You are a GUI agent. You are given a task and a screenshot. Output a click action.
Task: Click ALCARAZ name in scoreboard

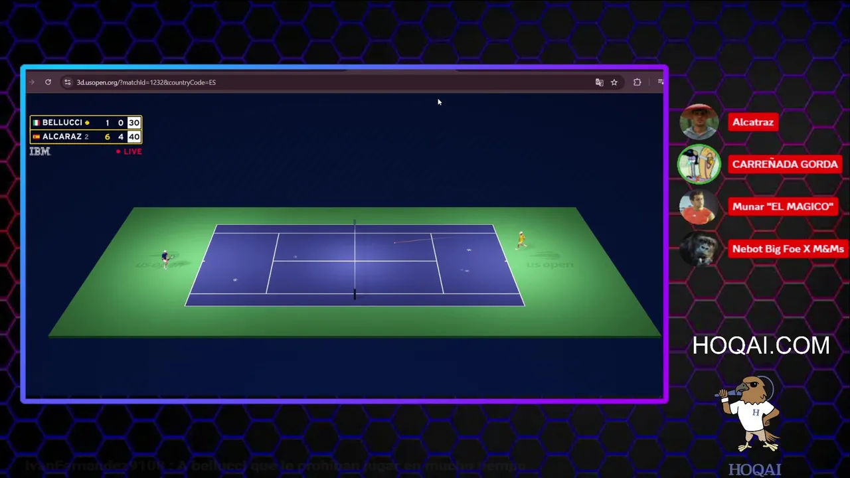pyautogui.click(x=62, y=137)
